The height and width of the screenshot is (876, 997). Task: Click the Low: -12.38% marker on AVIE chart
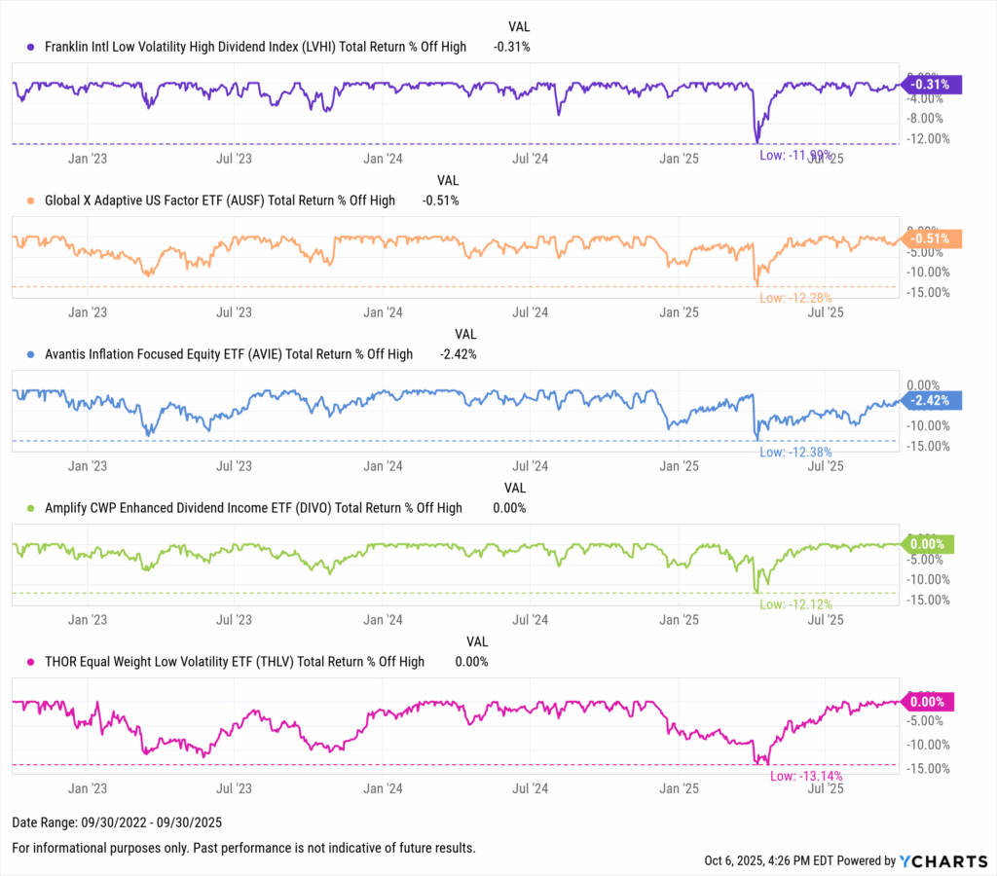click(x=796, y=453)
